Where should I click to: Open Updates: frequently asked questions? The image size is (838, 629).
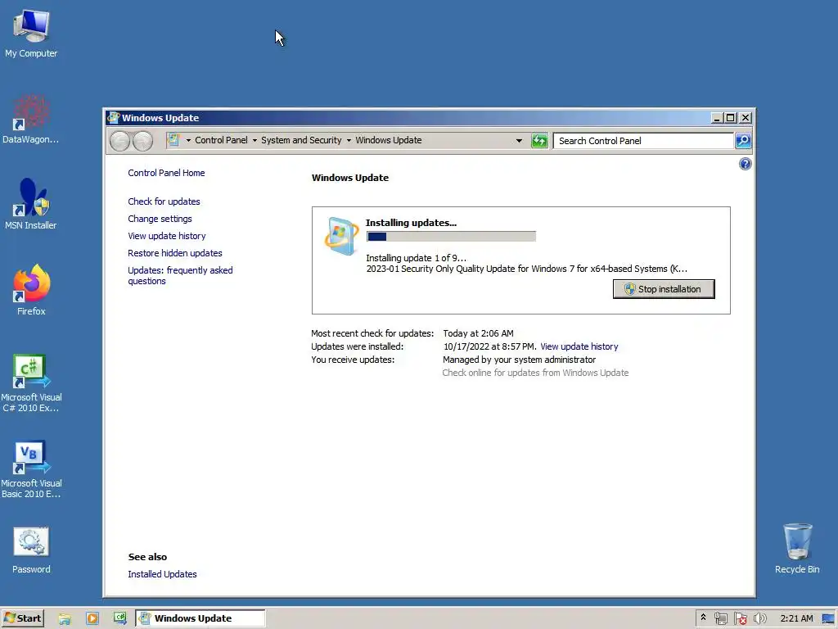pos(180,275)
